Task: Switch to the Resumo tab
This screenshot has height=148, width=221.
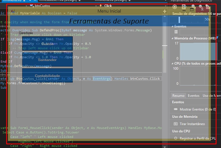Action: (178, 96)
